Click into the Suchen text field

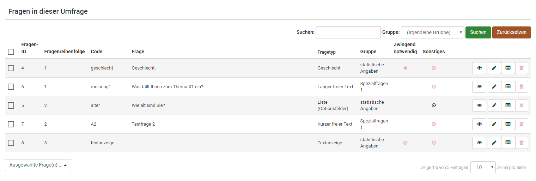click(348, 32)
